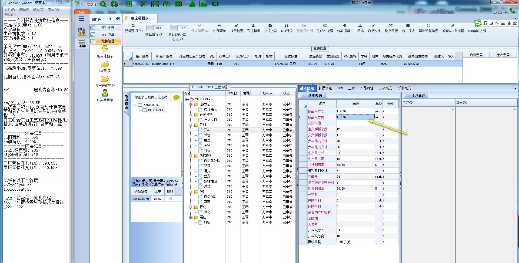Click the ECN升级 toolbar icon
The width and height of the screenshot is (519, 263).
tap(287, 25)
